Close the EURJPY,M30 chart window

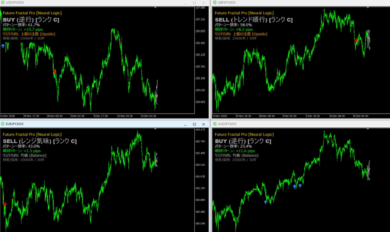click(204, 124)
